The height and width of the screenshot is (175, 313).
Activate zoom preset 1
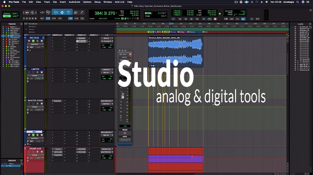(24, 18)
